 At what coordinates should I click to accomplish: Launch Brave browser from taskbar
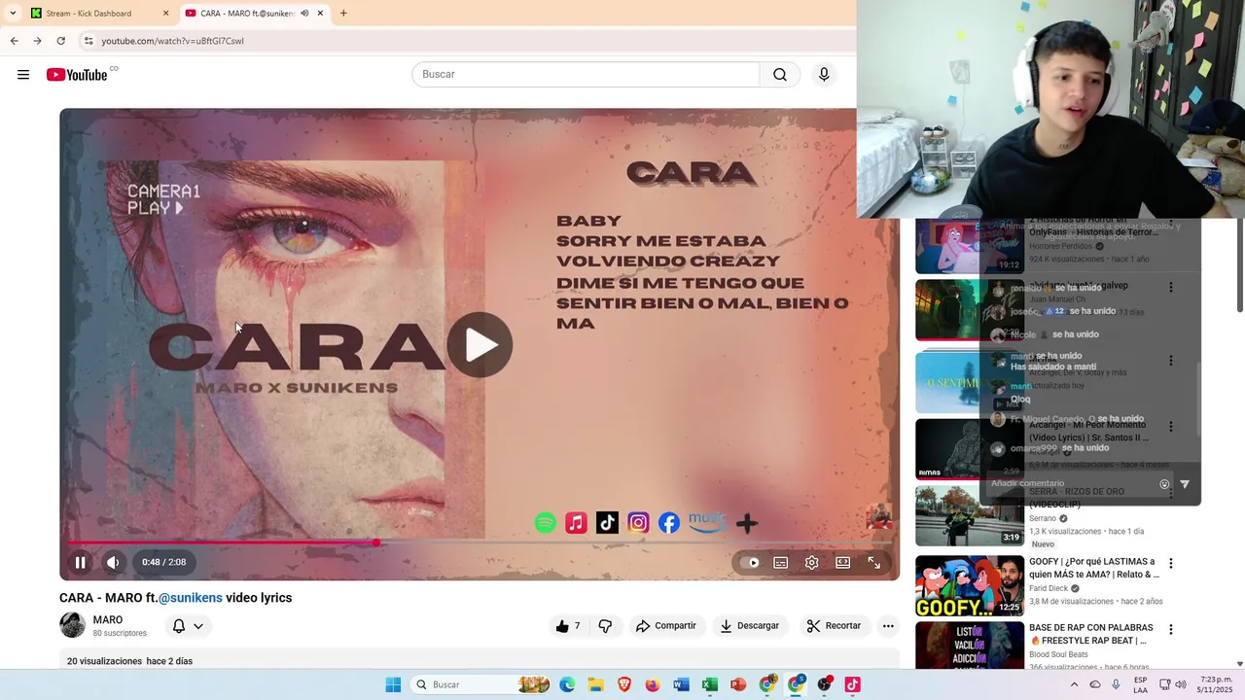pos(624,684)
